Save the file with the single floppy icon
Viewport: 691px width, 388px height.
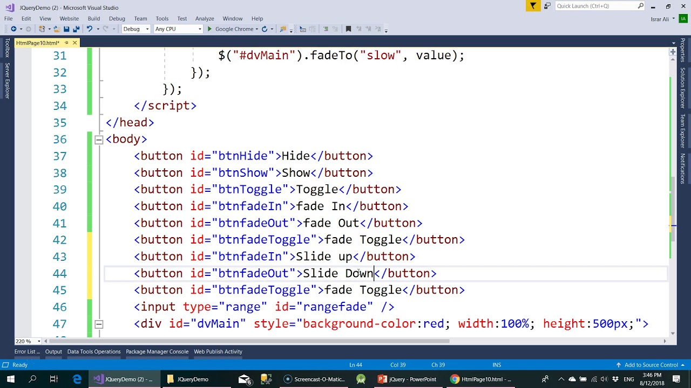pos(66,29)
